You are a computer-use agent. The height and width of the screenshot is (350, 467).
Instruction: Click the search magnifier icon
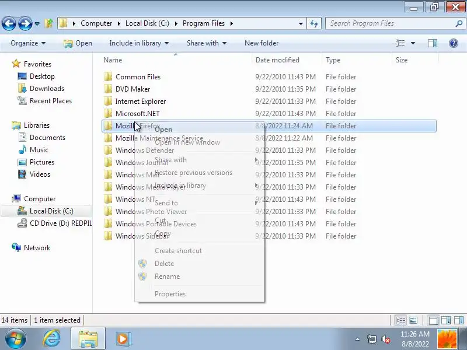pyautogui.click(x=459, y=23)
